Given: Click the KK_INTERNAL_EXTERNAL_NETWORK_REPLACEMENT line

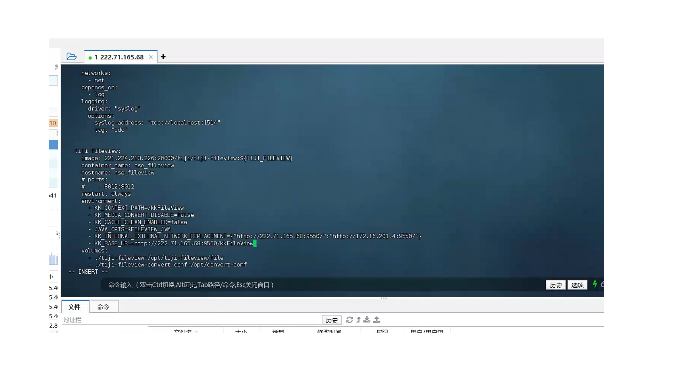Looking at the screenshot, I should coord(255,236).
